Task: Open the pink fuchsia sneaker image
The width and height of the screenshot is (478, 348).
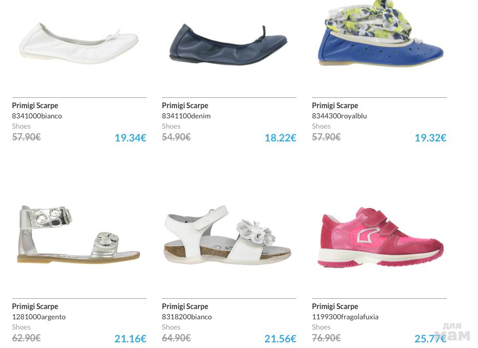Action: [x=381, y=237]
